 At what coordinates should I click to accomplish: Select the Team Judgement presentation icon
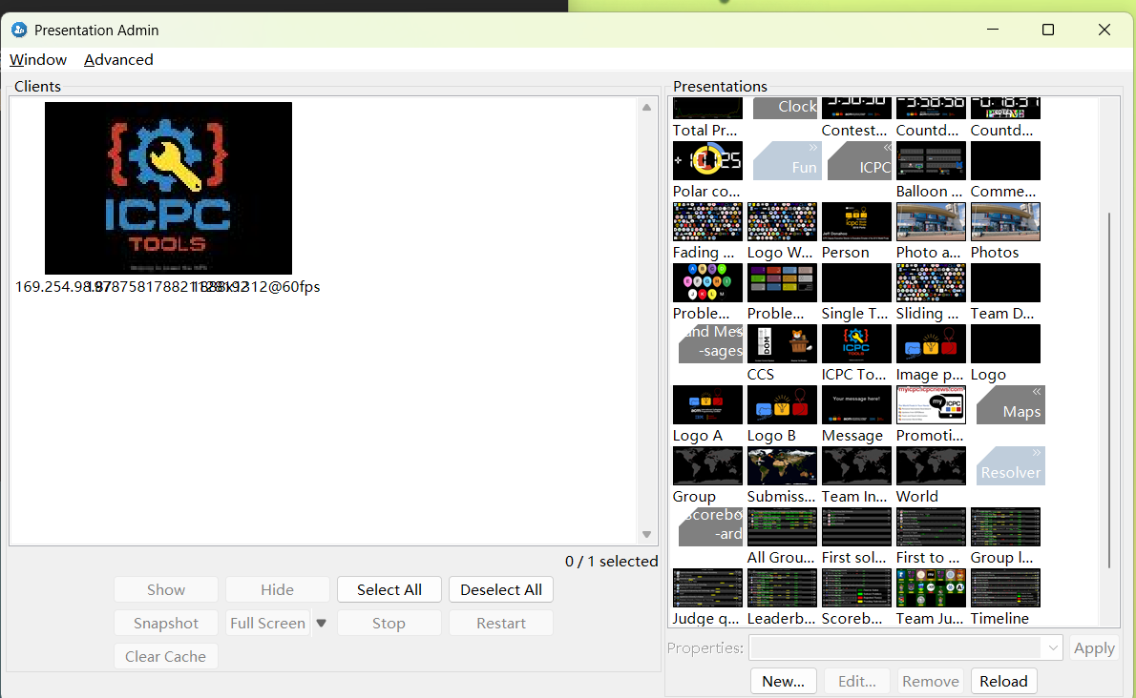click(931, 588)
